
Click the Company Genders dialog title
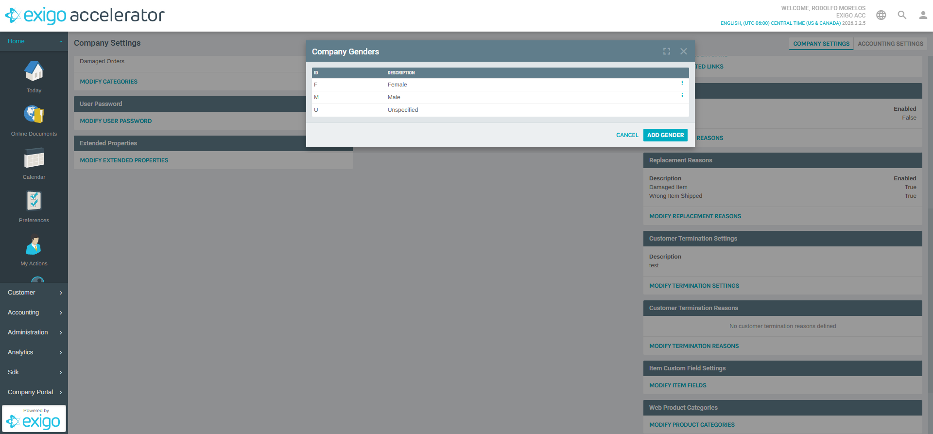(346, 52)
